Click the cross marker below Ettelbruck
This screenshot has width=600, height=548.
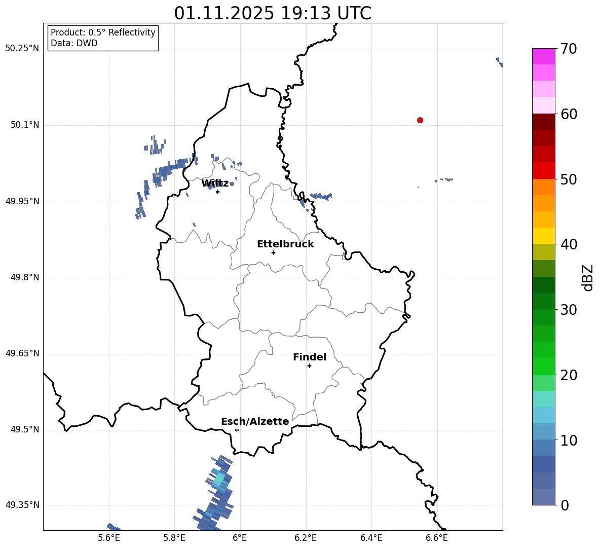tap(273, 252)
